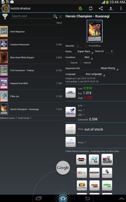Open the eBay site icon
Screen dimensions: 126x202
pyautogui.click(x=82, y=173)
